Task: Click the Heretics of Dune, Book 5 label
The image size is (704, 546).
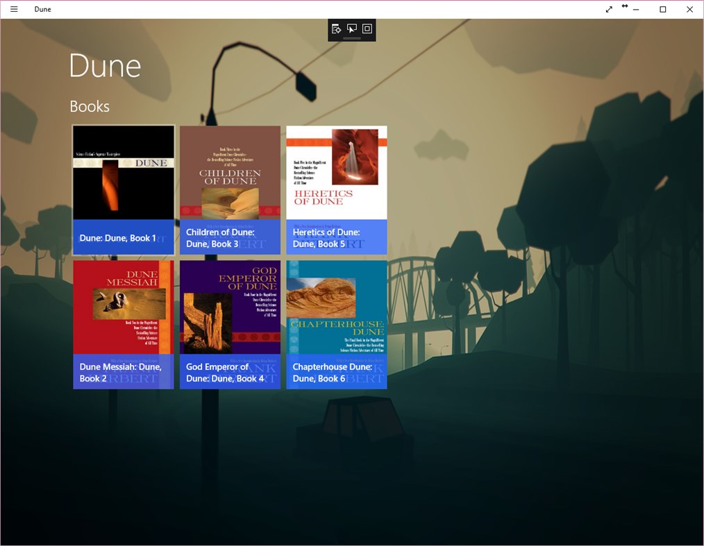Action: click(326, 238)
